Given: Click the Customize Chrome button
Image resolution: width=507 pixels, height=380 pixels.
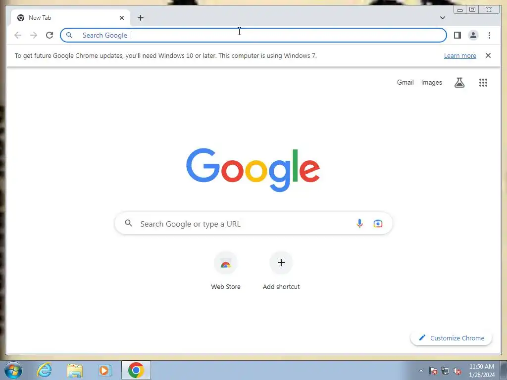Looking at the screenshot, I should (451, 338).
